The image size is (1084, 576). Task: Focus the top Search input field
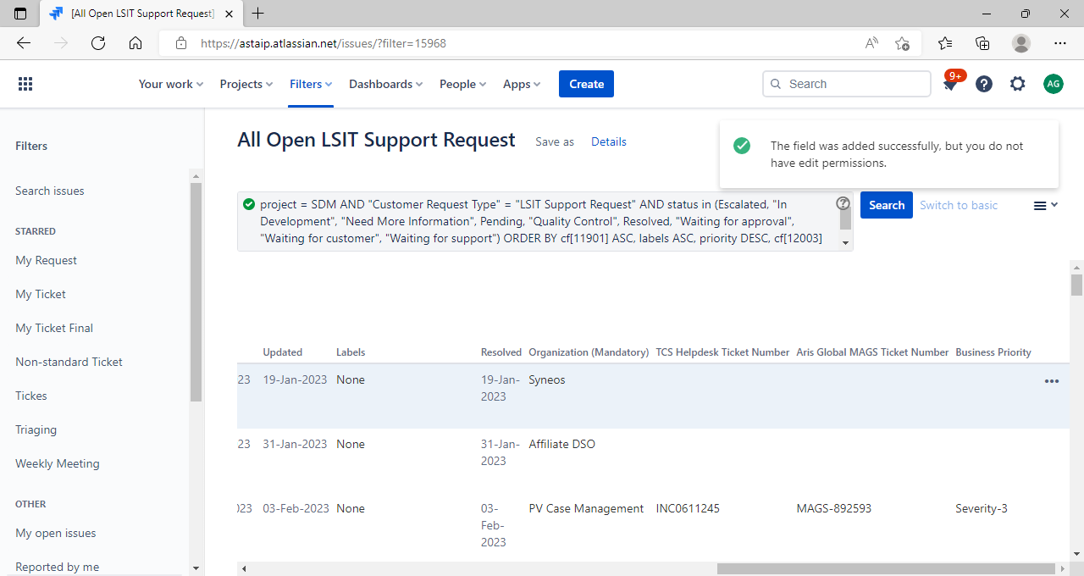(x=847, y=84)
